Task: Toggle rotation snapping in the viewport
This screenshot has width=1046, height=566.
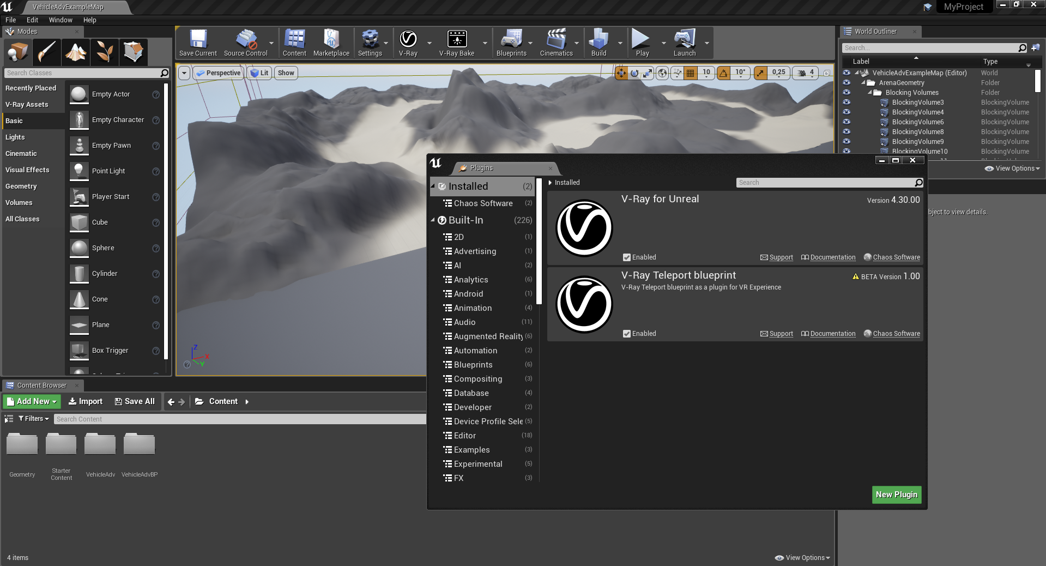Action: pos(724,73)
